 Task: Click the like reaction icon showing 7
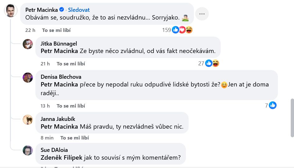(x=273, y=105)
